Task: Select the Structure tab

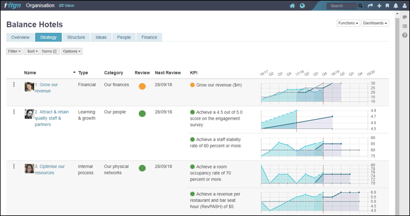Action: (x=76, y=37)
